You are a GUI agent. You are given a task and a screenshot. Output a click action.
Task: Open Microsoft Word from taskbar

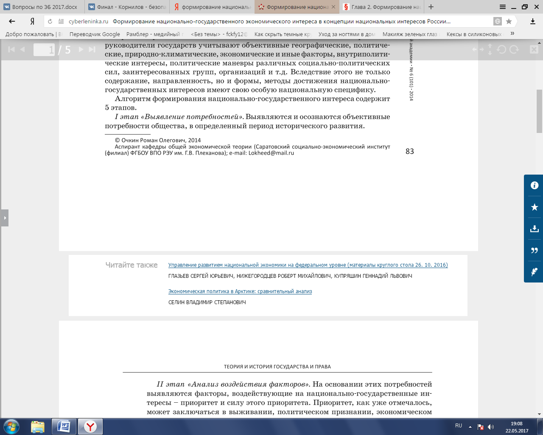pos(64,427)
